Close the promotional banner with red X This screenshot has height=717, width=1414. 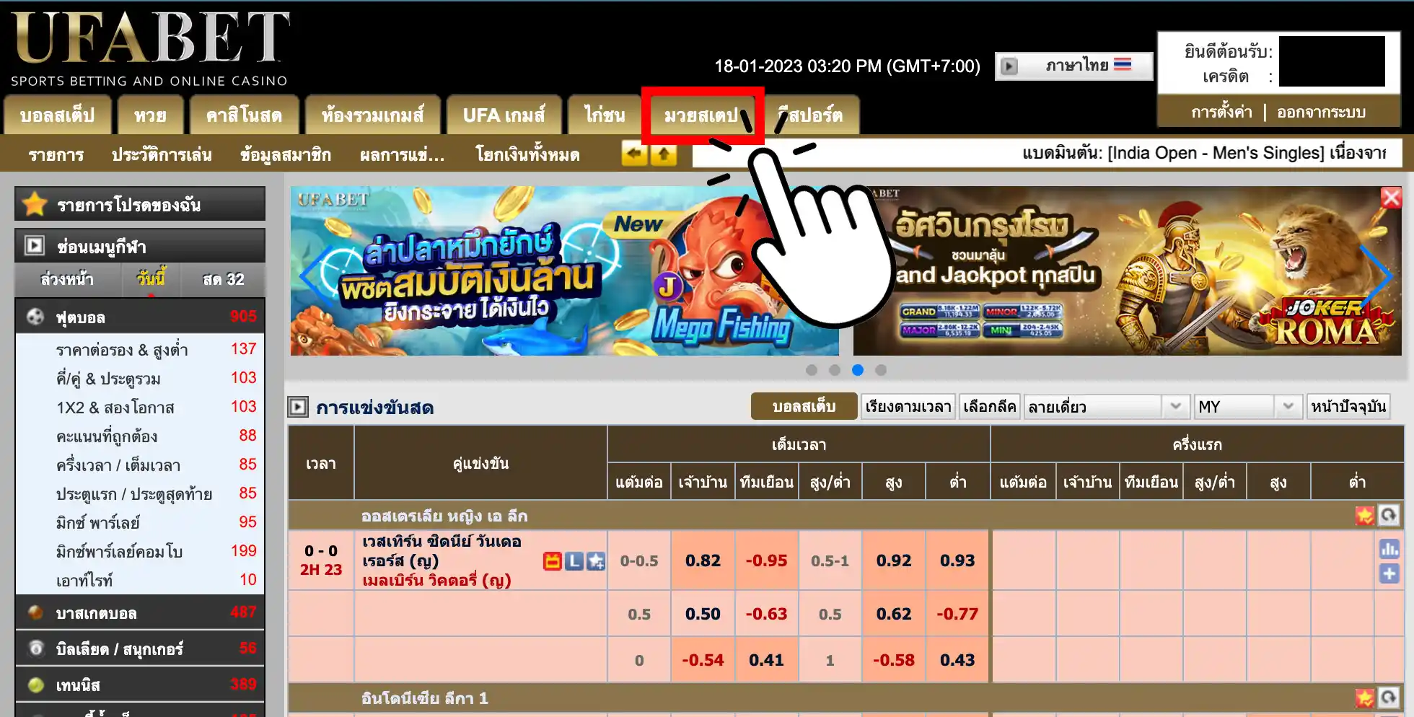[1391, 198]
